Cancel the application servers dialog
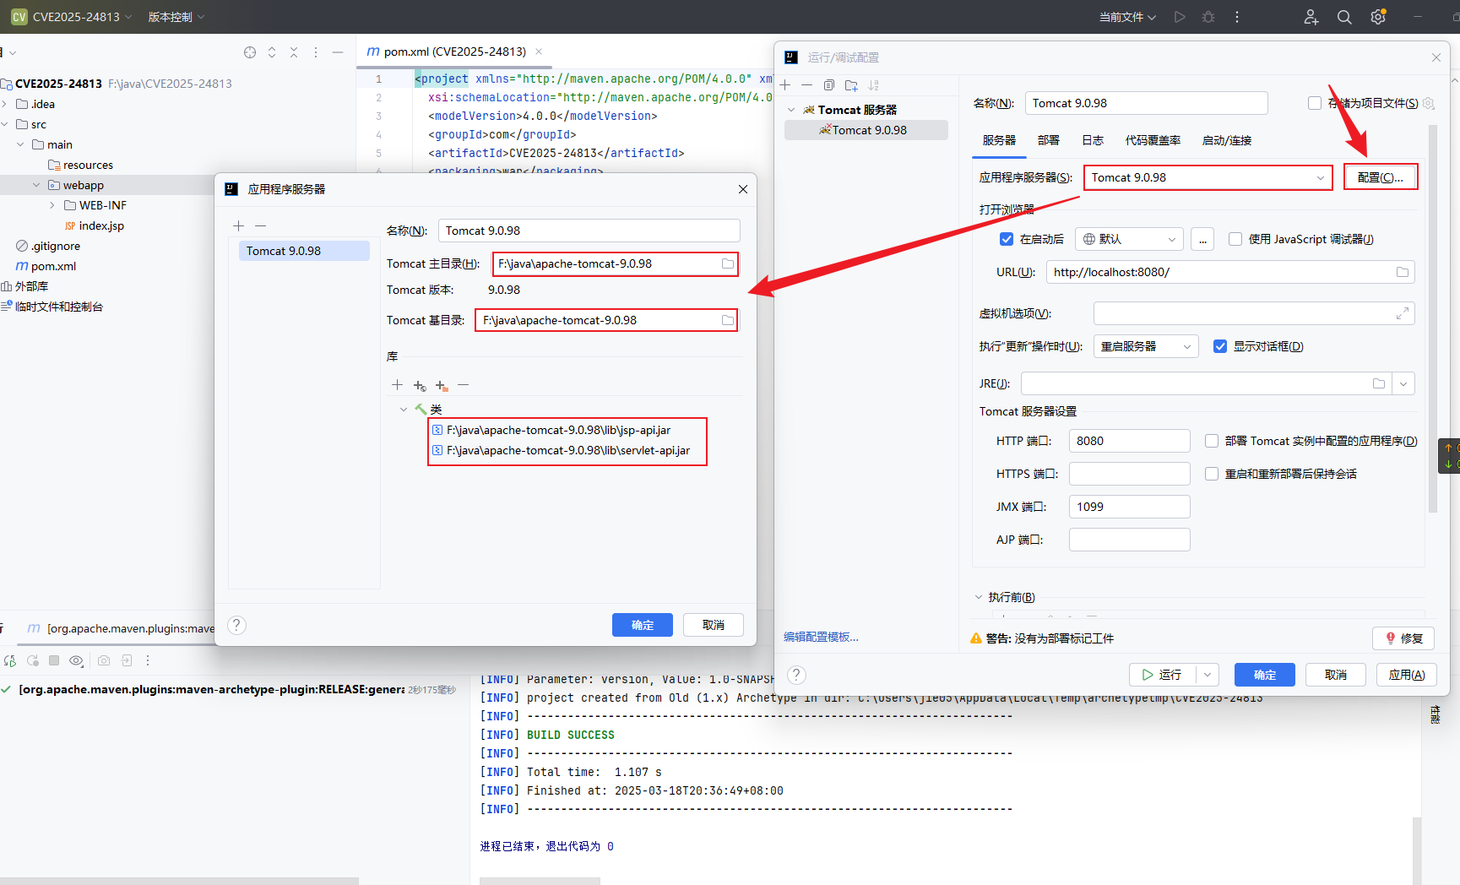1460x885 pixels. (x=714, y=625)
